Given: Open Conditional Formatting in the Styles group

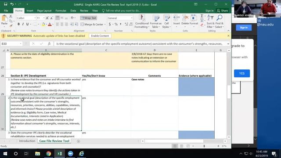Looking at the screenshot, I should (x=141, y=22).
